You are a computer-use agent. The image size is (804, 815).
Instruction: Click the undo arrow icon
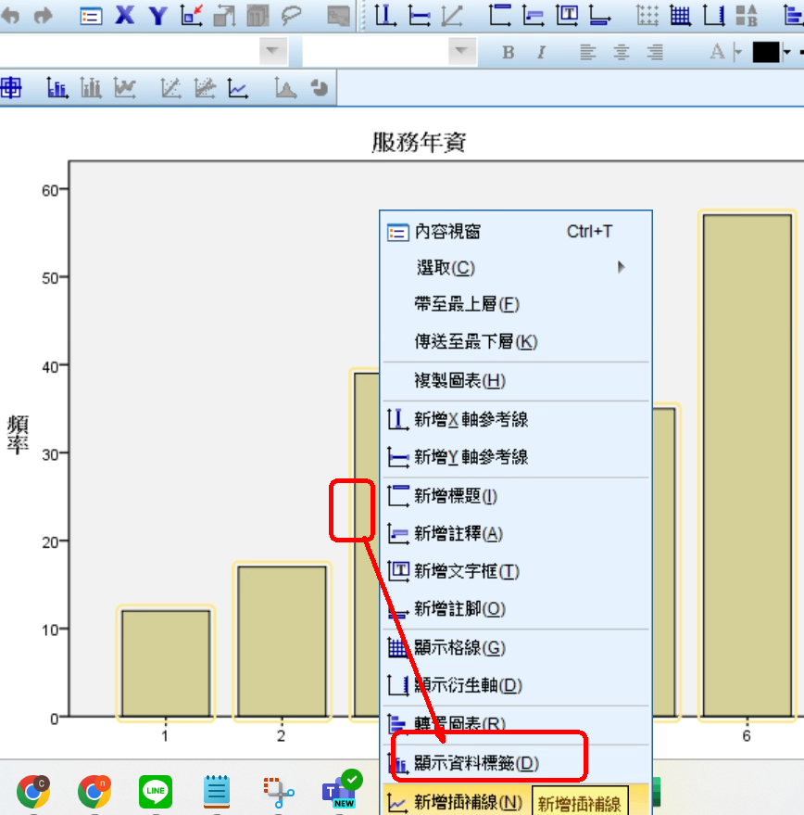[x=12, y=16]
